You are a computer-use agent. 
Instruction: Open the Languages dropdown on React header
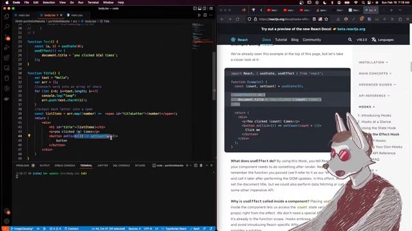click(x=382, y=40)
